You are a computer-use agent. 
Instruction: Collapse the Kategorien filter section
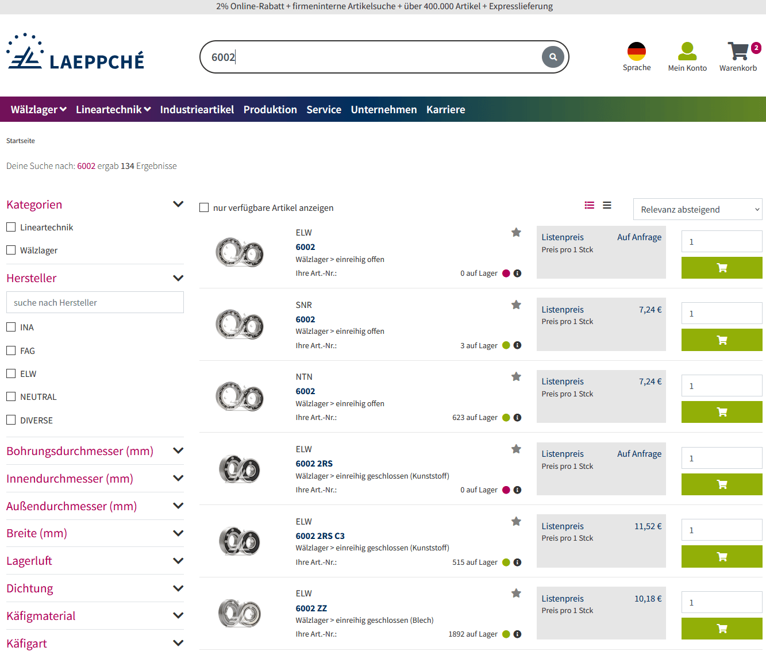pyautogui.click(x=178, y=204)
